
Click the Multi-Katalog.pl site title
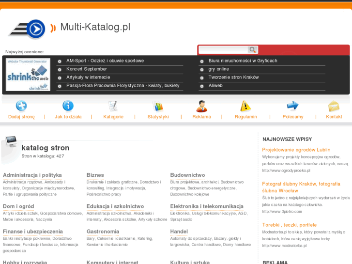[x=95, y=27]
